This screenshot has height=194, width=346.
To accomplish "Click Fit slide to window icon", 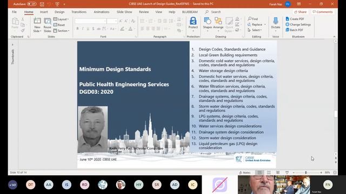I will 335,172.
